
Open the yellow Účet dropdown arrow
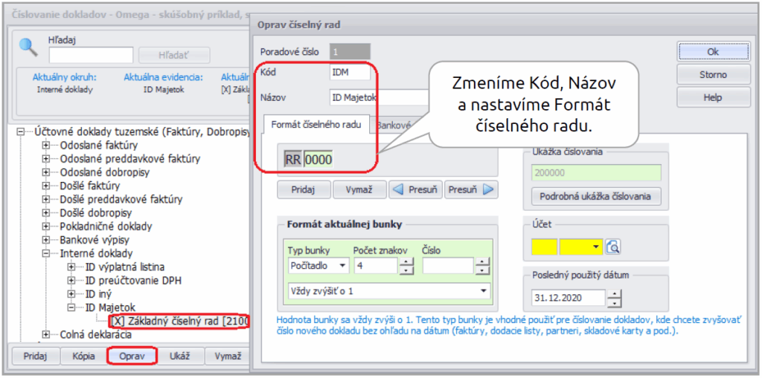(x=595, y=247)
